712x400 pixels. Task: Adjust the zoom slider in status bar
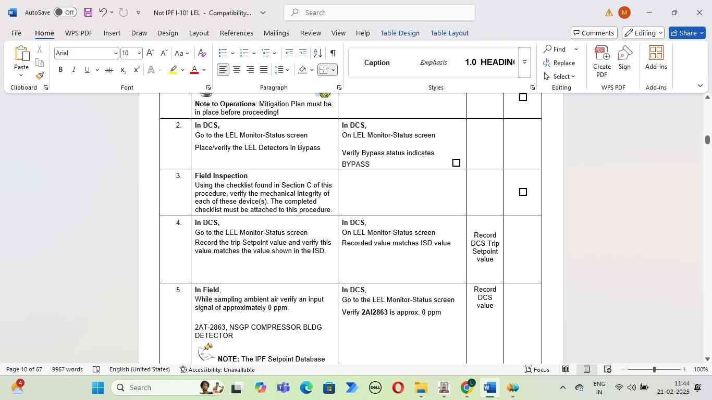pyautogui.click(x=654, y=369)
